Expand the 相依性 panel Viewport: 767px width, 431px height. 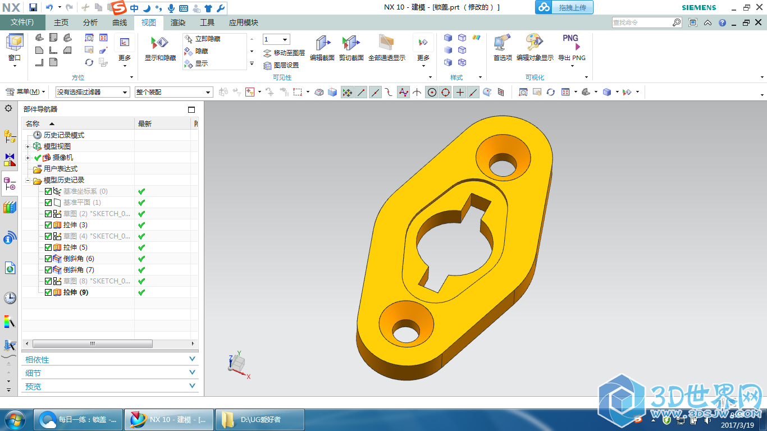pos(111,360)
